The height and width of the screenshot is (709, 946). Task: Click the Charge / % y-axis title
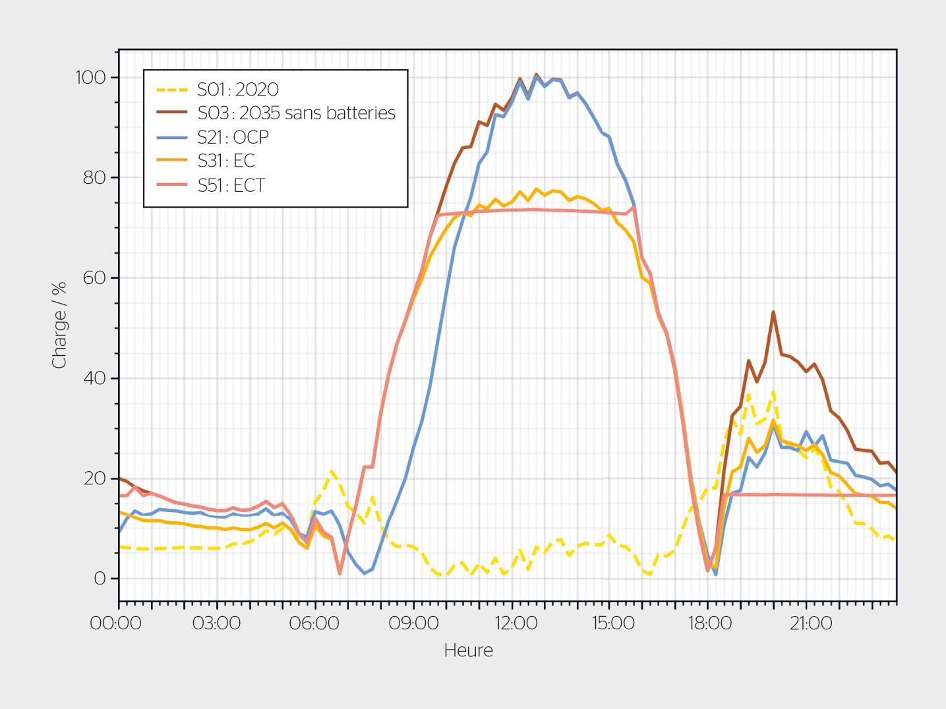coord(59,326)
